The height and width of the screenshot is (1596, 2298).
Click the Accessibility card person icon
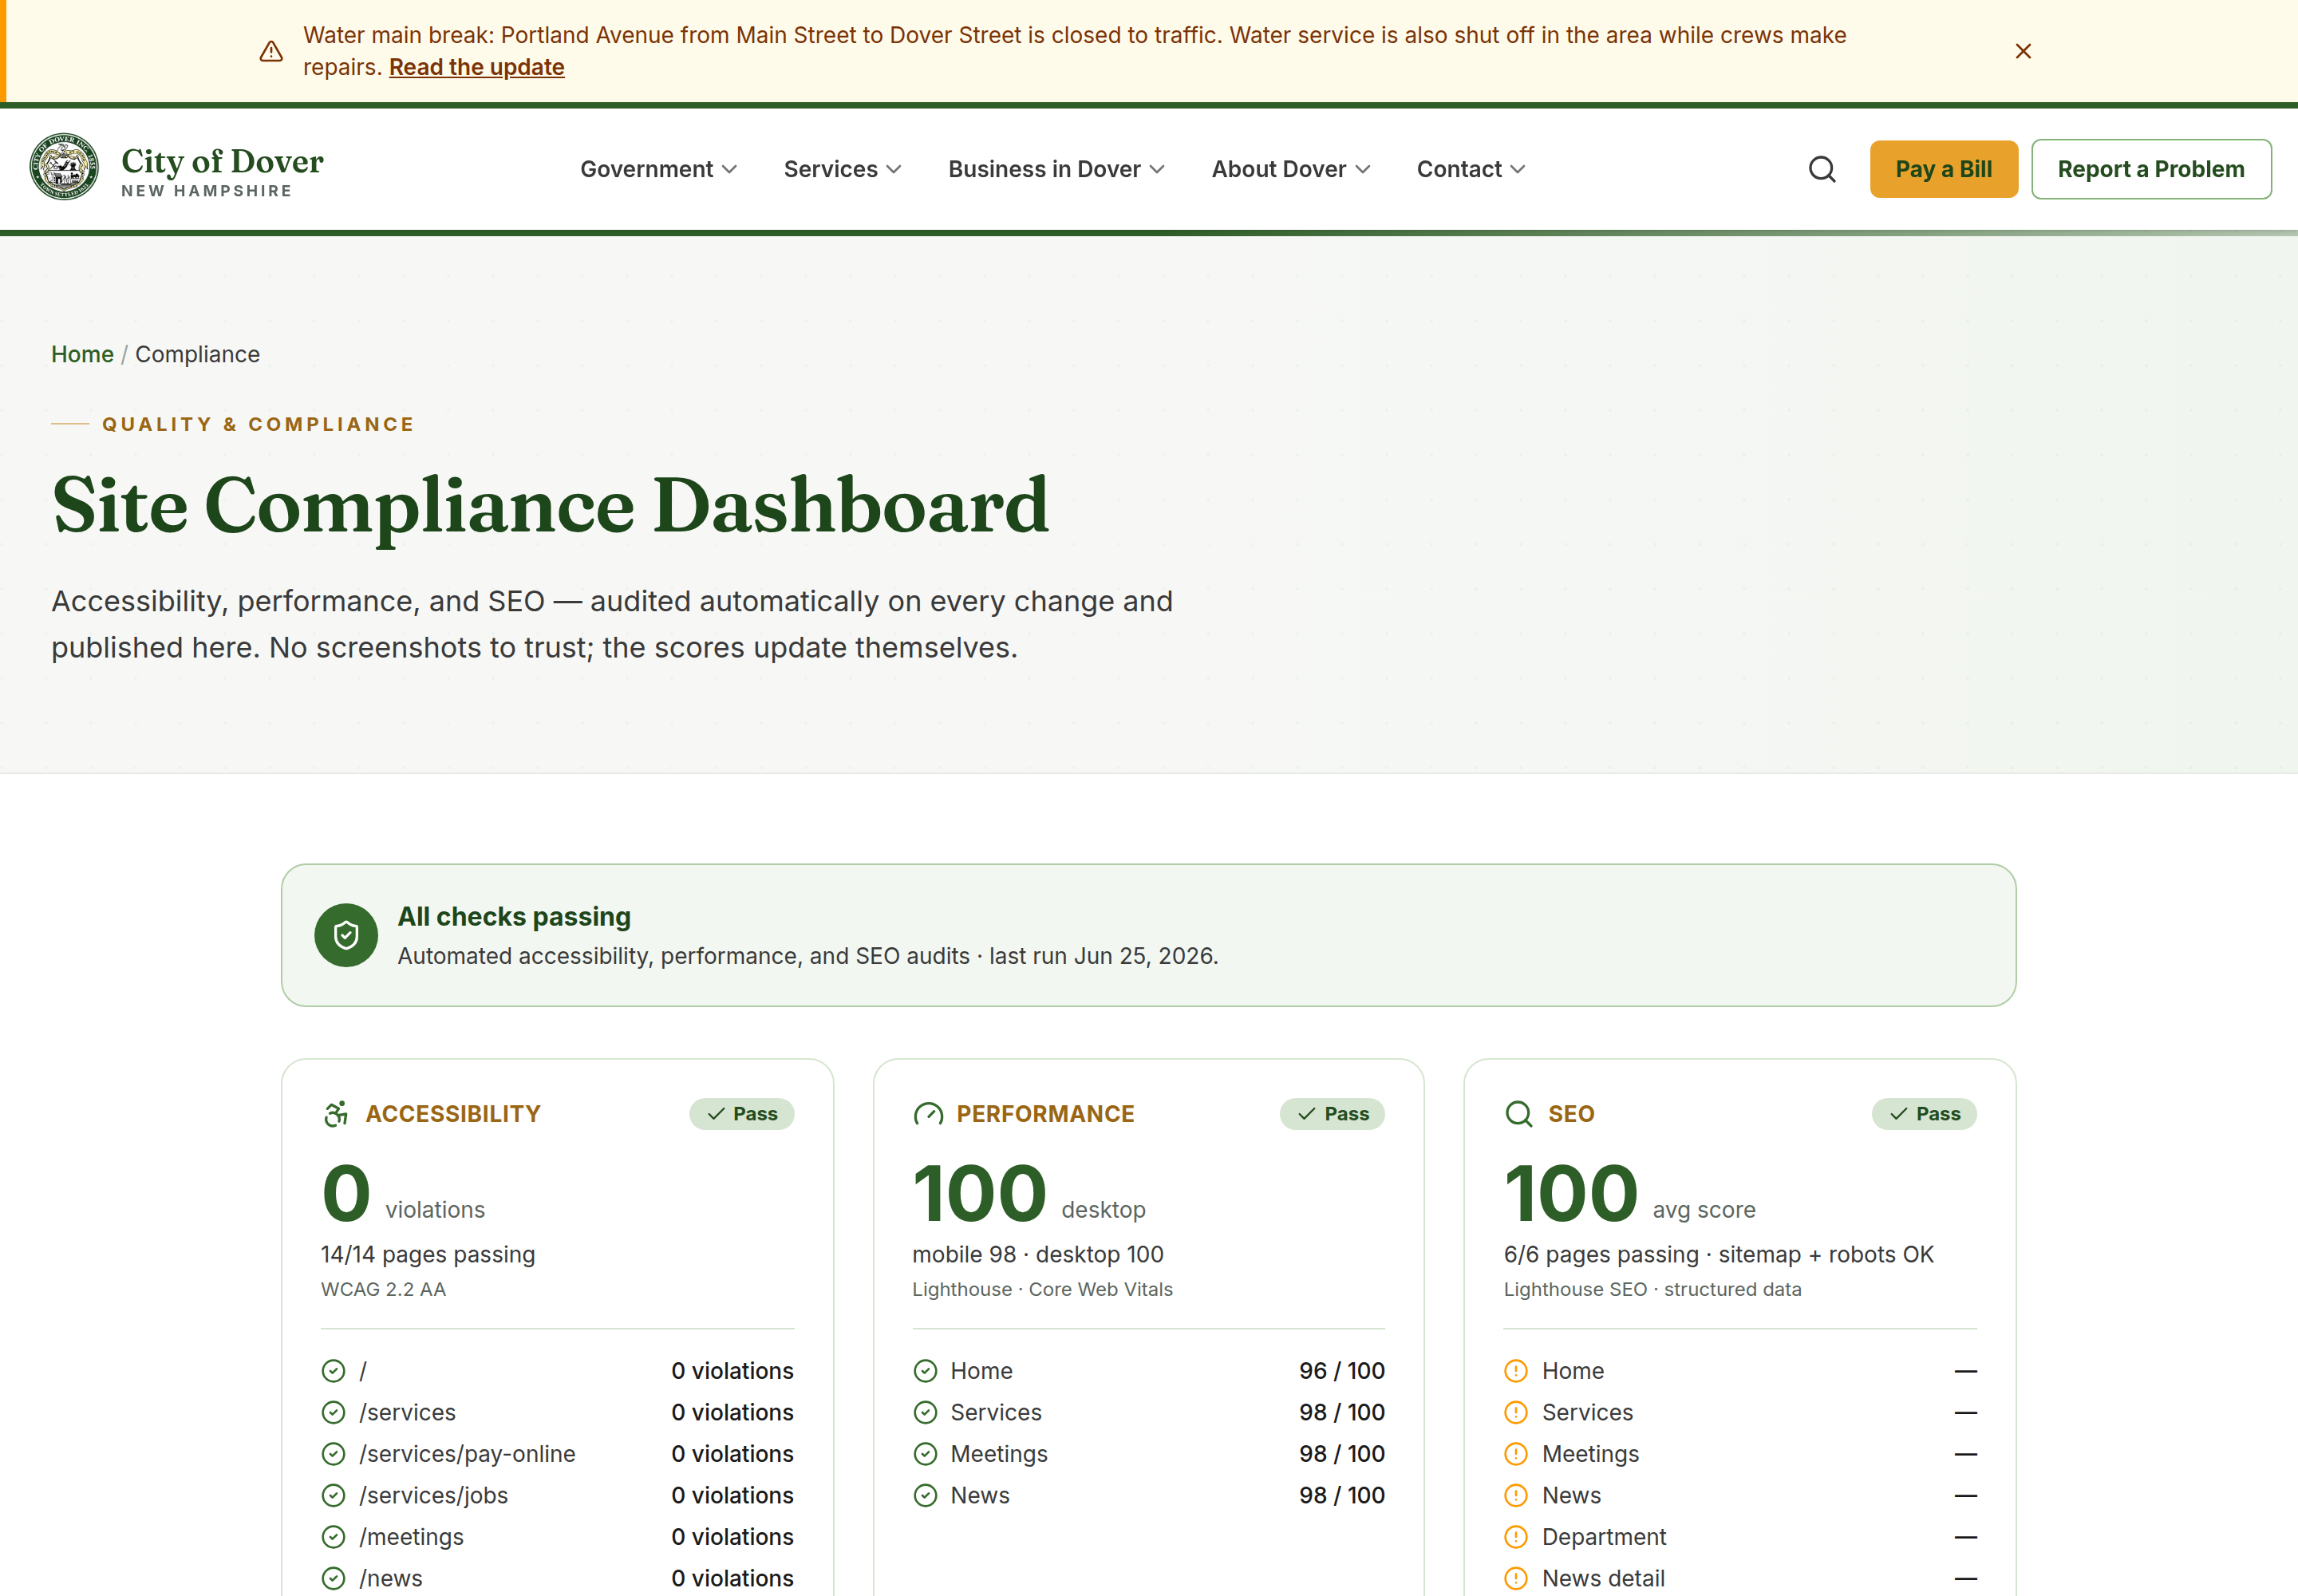pyautogui.click(x=336, y=1114)
